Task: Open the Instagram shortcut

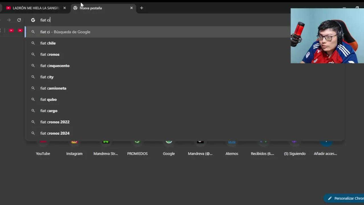Action: click(74, 148)
